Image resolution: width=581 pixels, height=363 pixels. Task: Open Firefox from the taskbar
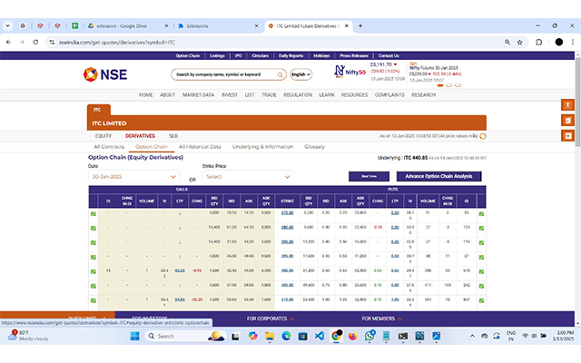352,336
